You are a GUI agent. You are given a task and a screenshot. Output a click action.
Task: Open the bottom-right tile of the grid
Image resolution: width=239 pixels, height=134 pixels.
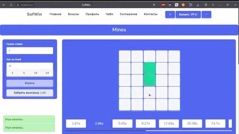[174, 105]
